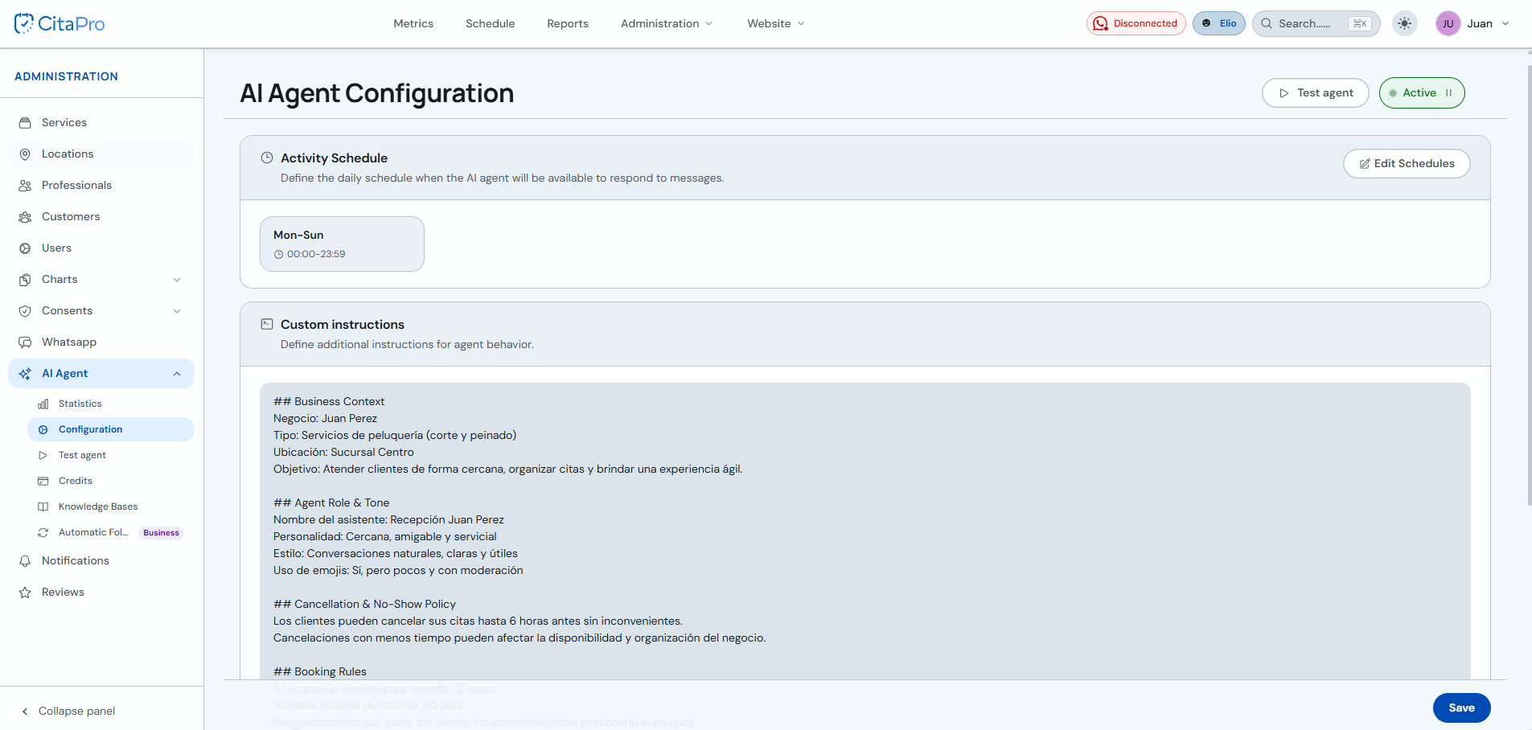Open Whatsapp settings in the sidebar
This screenshot has height=730, width=1532.
(x=101, y=342)
